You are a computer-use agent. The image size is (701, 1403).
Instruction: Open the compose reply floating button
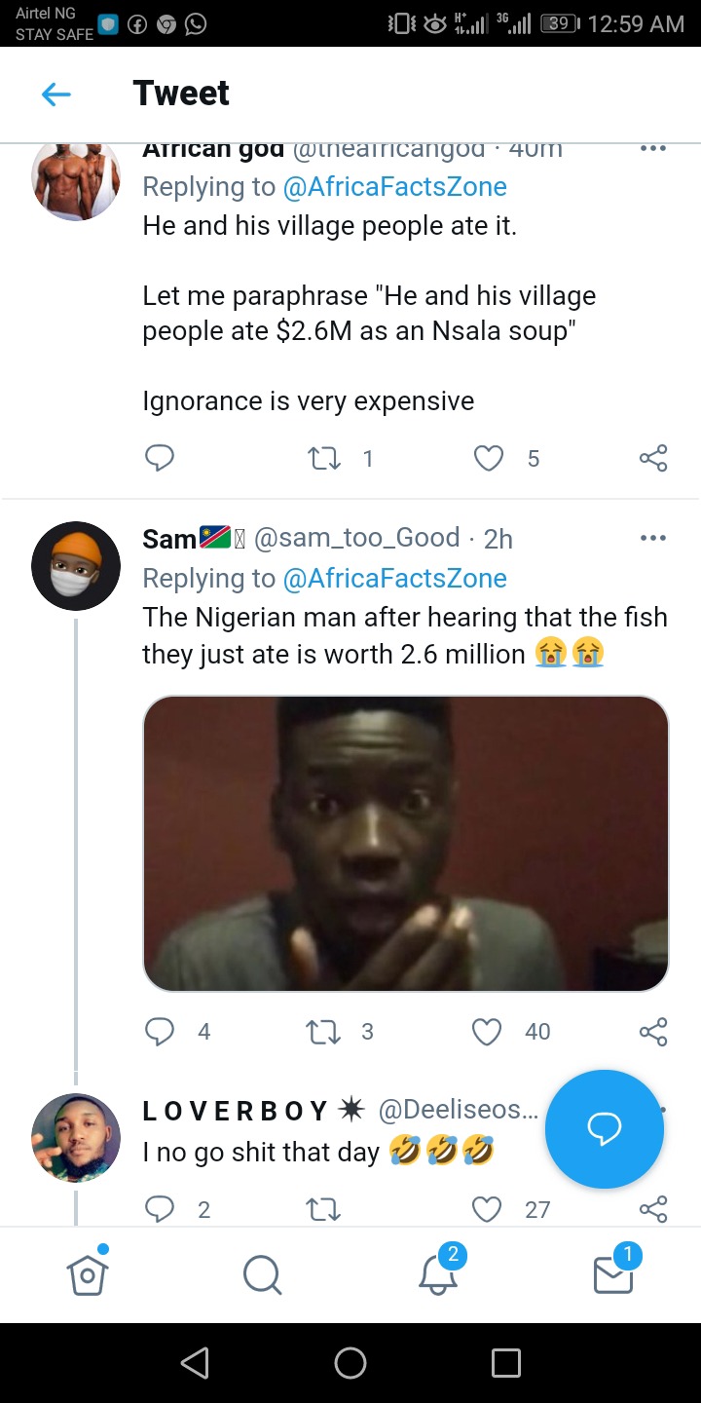605,1129
